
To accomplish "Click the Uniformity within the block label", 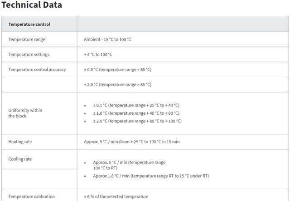I will (x=25, y=113).
